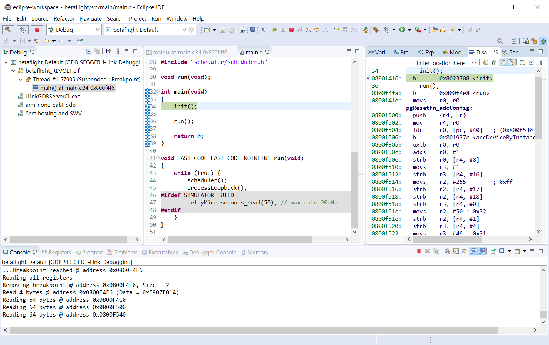The height and width of the screenshot is (345, 549).
Task: Click the Disassembly horizontal scrollbar thumb
Action: [447, 239]
